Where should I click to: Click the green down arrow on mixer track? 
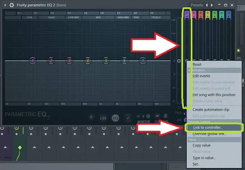tap(20, 147)
